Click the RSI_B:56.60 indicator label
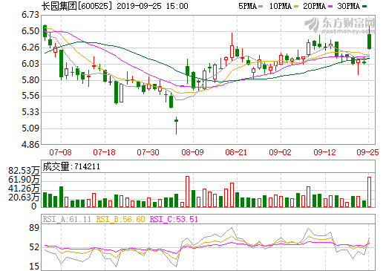The height and width of the screenshot is (271, 386). (120, 219)
